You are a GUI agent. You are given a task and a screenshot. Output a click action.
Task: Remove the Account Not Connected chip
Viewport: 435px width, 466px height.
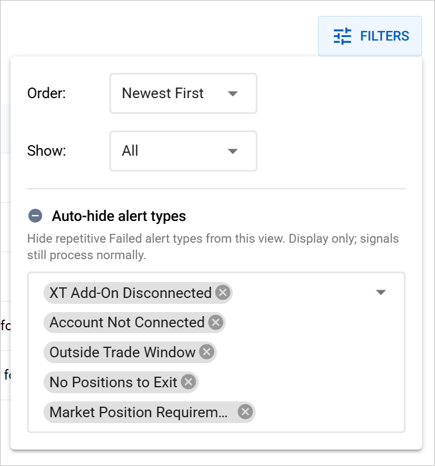pos(216,323)
